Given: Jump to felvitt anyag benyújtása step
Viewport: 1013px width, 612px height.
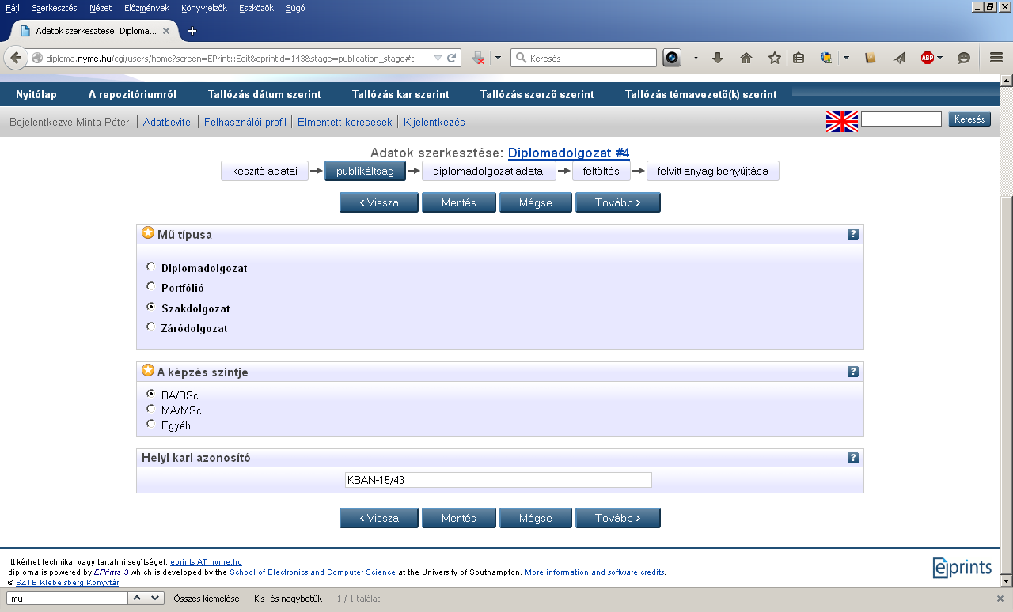Looking at the screenshot, I should point(712,171).
